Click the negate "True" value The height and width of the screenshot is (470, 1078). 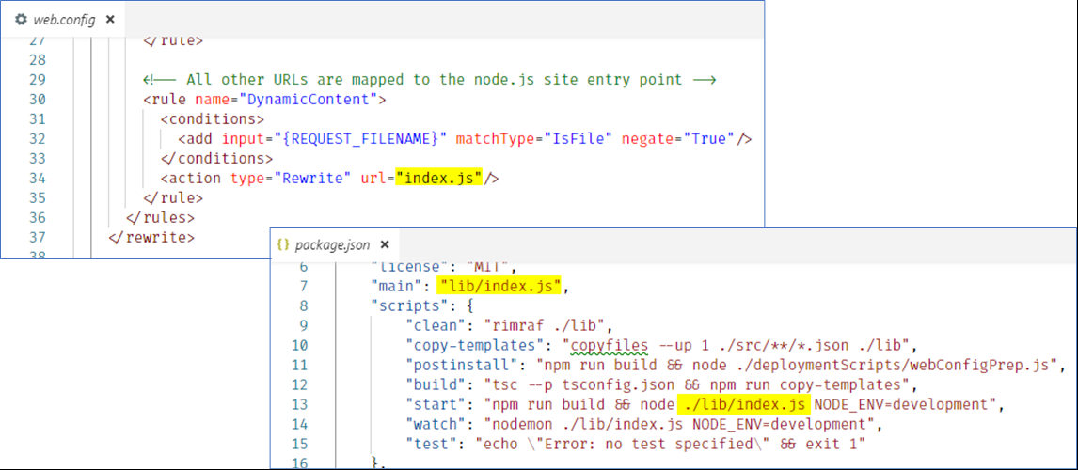click(x=707, y=139)
